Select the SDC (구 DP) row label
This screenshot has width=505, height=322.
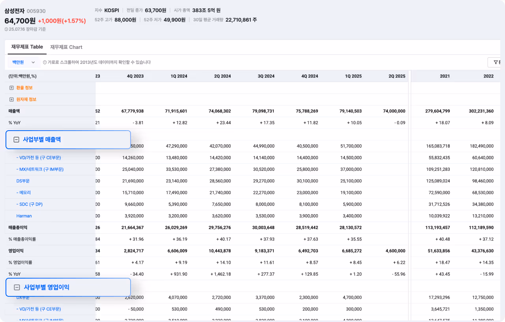click(30, 204)
